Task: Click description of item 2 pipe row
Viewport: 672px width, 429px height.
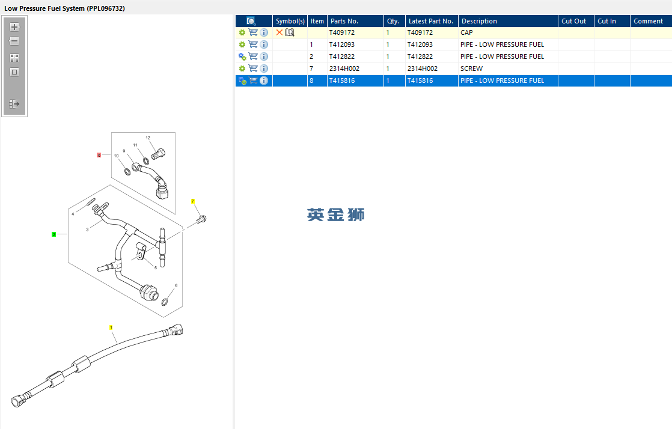Action: (508, 56)
